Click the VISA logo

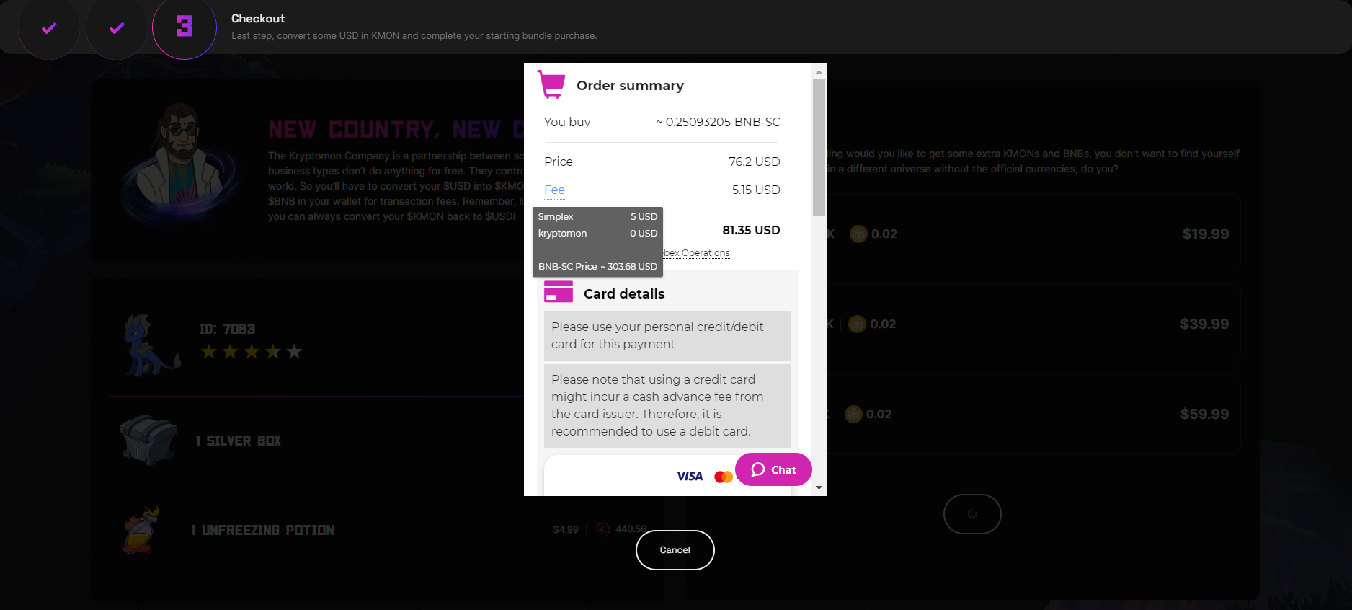[x=689, y=476]
